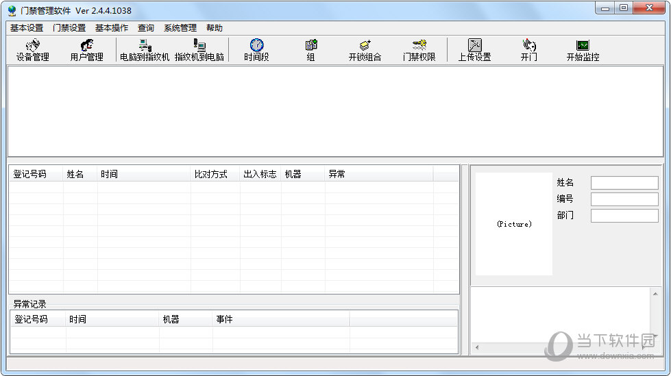
Task: Click the 编号 input field
Action: click(624, 199)
